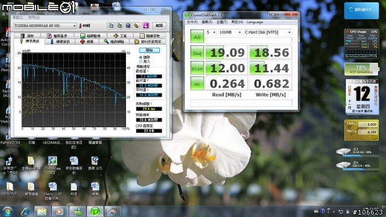This screenshot has height=217, width=386.
Task: Click the C: drive gadget icon
Action: coord(343,151)
